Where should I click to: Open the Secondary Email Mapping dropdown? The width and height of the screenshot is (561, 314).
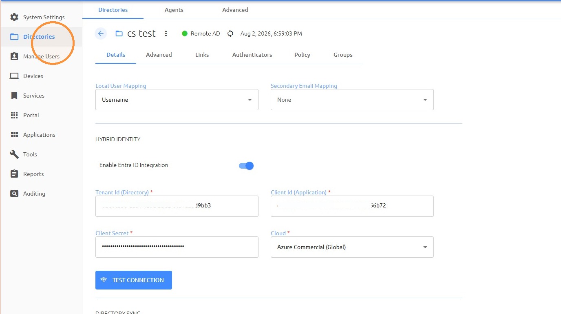[x=352, y=100]
